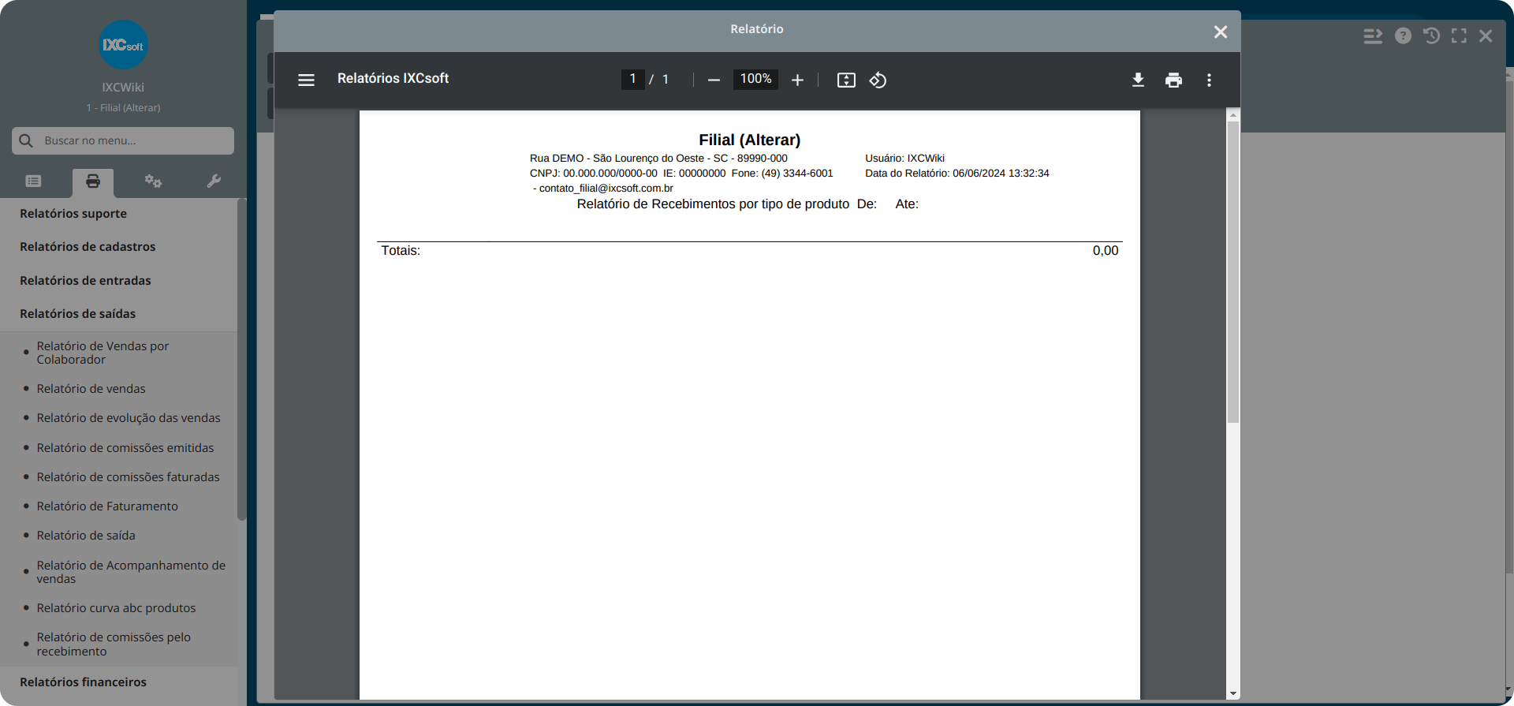This screenshot has width=1514, height=706.
Task: Open Relatório de comissões emitidas
Action: (x=125, y=448)
